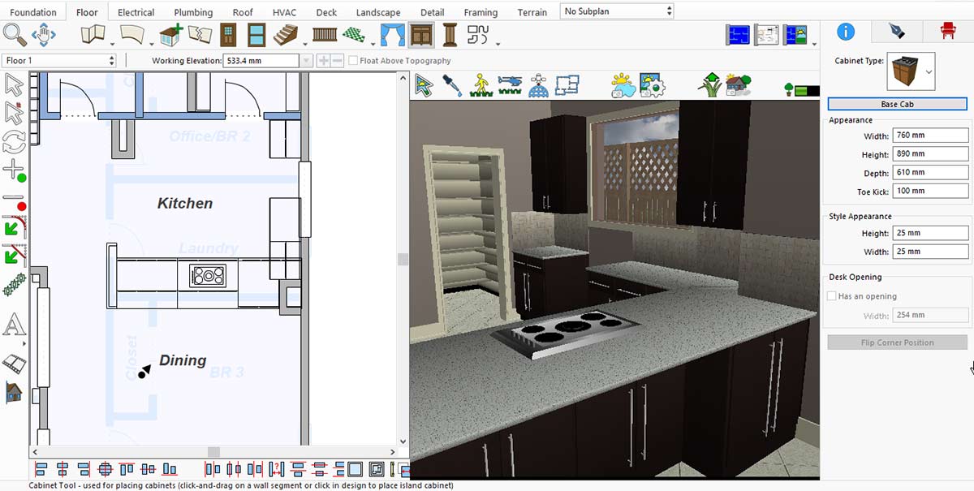This screenshot has height=491, width=974.
Task: Pick the eyedropper tool in 3D view
Action: point(452,84)
